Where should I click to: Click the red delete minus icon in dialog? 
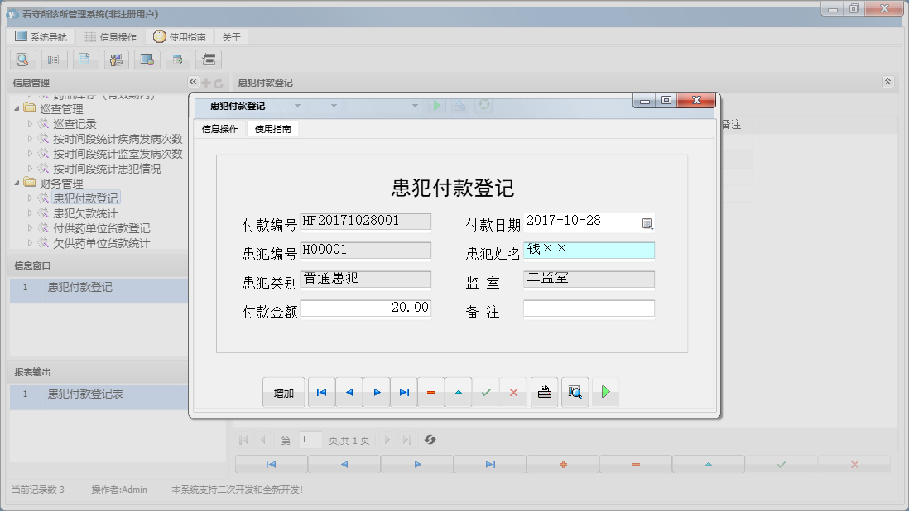tap(431, 392)
